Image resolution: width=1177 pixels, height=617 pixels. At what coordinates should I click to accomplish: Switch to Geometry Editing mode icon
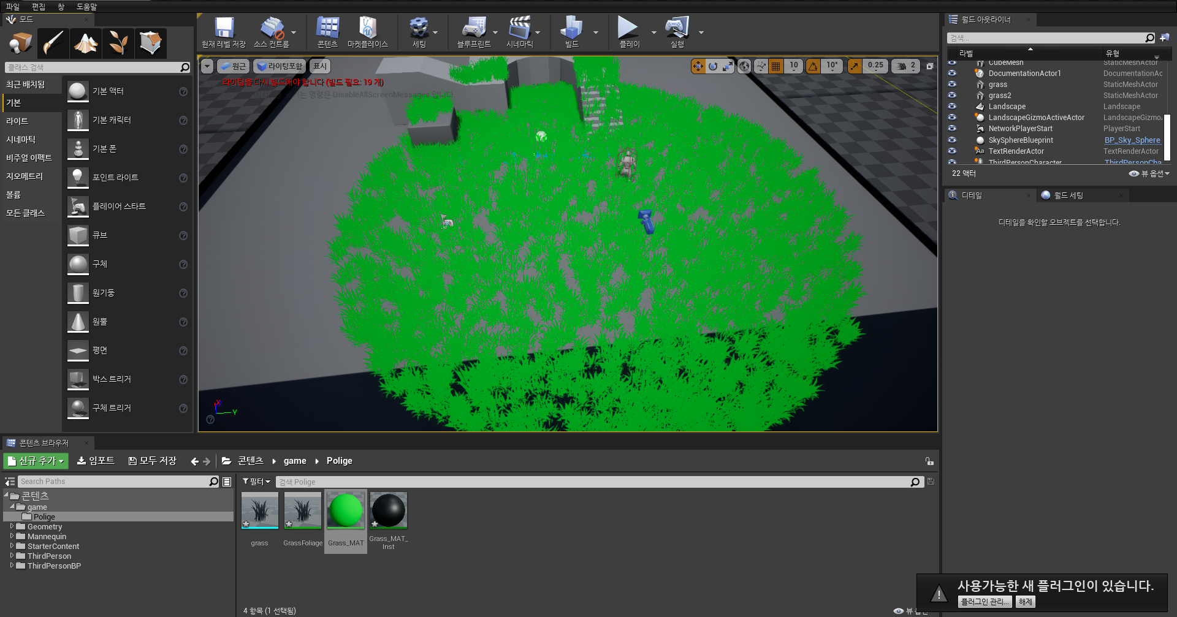coord(150,43)
